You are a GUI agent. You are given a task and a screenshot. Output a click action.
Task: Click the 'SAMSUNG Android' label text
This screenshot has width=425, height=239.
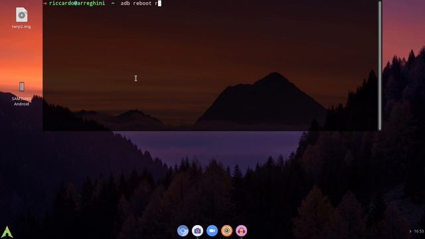(x=21, y=102)
